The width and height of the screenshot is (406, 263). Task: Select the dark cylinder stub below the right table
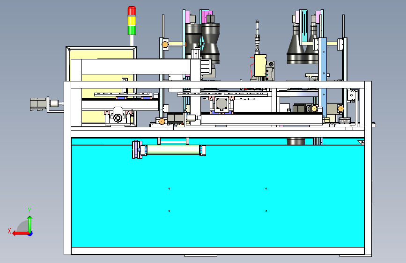coord(296,141)
